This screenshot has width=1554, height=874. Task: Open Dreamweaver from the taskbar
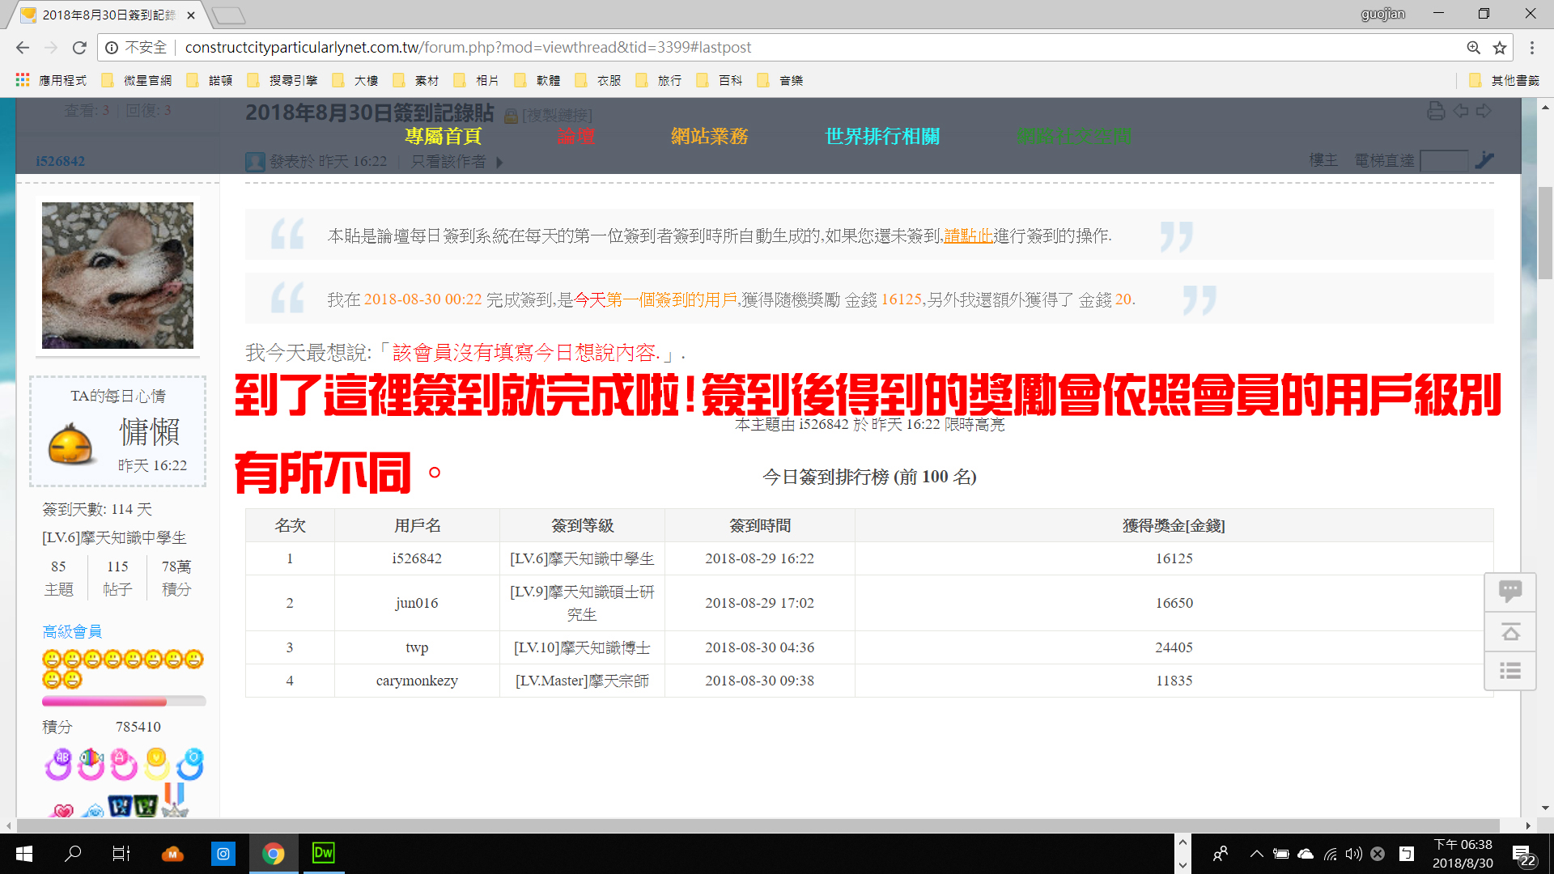point(323,853)
